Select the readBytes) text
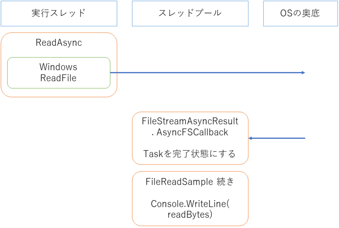The height and width of the screenshot is (228, 339). tap(190, 215)
